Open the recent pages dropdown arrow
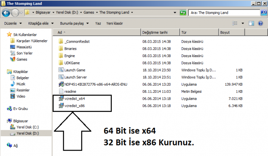Screen dimensions: 268x156 coord(21,13)
